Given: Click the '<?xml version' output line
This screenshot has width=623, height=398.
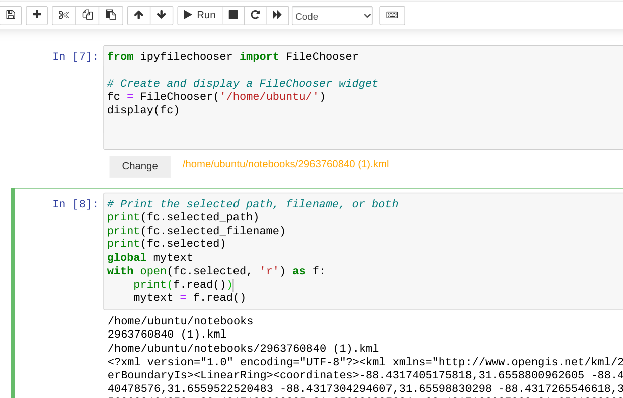Looking at the screenshot, I should [365, 362].
